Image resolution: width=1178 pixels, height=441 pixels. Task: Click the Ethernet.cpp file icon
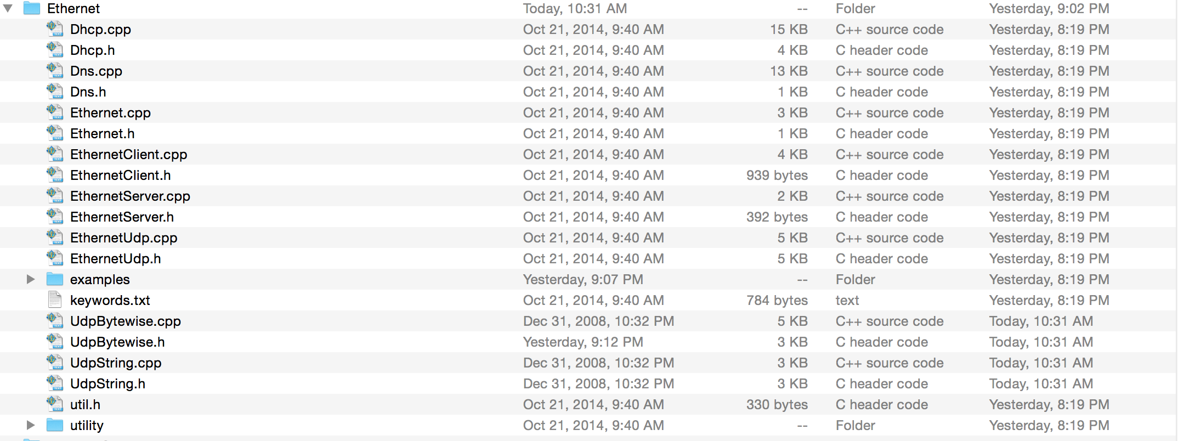(x=54, y=112)
